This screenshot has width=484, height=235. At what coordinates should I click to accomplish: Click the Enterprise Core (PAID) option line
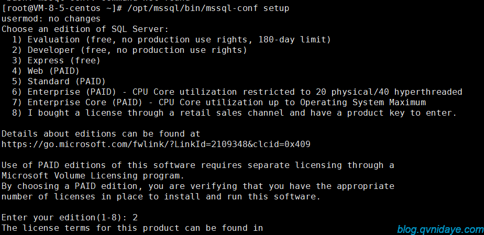[x=219, y=103]
